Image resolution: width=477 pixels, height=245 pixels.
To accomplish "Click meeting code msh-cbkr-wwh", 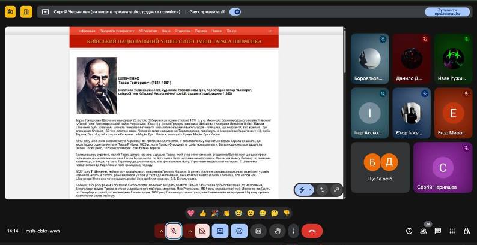I will click(x=43, y=231).
